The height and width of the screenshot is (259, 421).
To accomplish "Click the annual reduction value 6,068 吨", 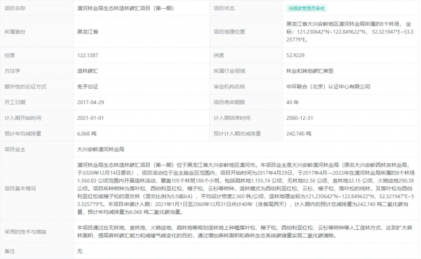I will click(87, 133).
